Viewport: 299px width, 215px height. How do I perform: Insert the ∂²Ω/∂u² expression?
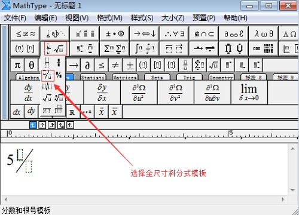click(139, 93)
